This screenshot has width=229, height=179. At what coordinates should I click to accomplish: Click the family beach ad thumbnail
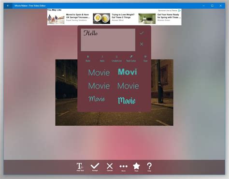point(56,19)
